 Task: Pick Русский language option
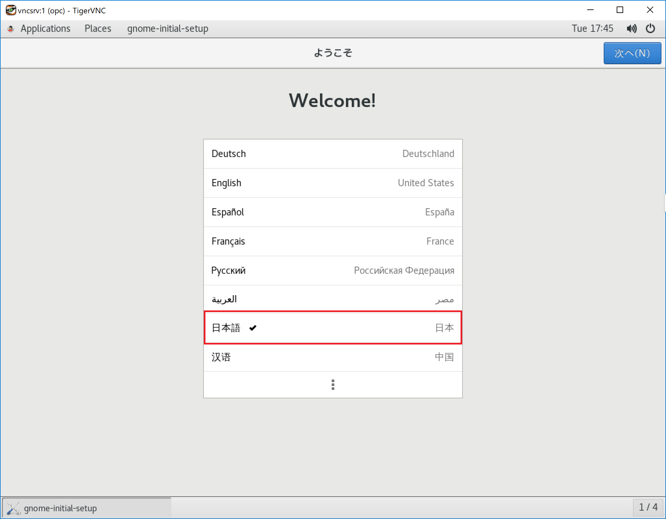click(x=333, y=271)
